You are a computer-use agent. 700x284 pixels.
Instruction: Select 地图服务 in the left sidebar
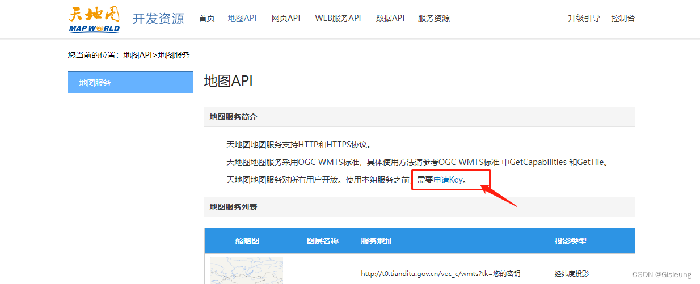pyautogui.click(x=130, y=82)
